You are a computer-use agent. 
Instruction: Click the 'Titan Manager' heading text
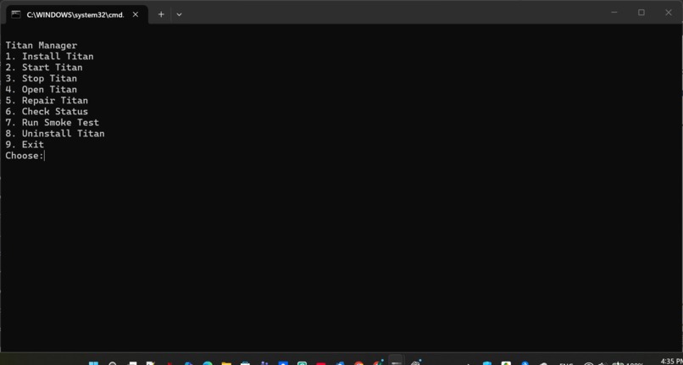42,45
